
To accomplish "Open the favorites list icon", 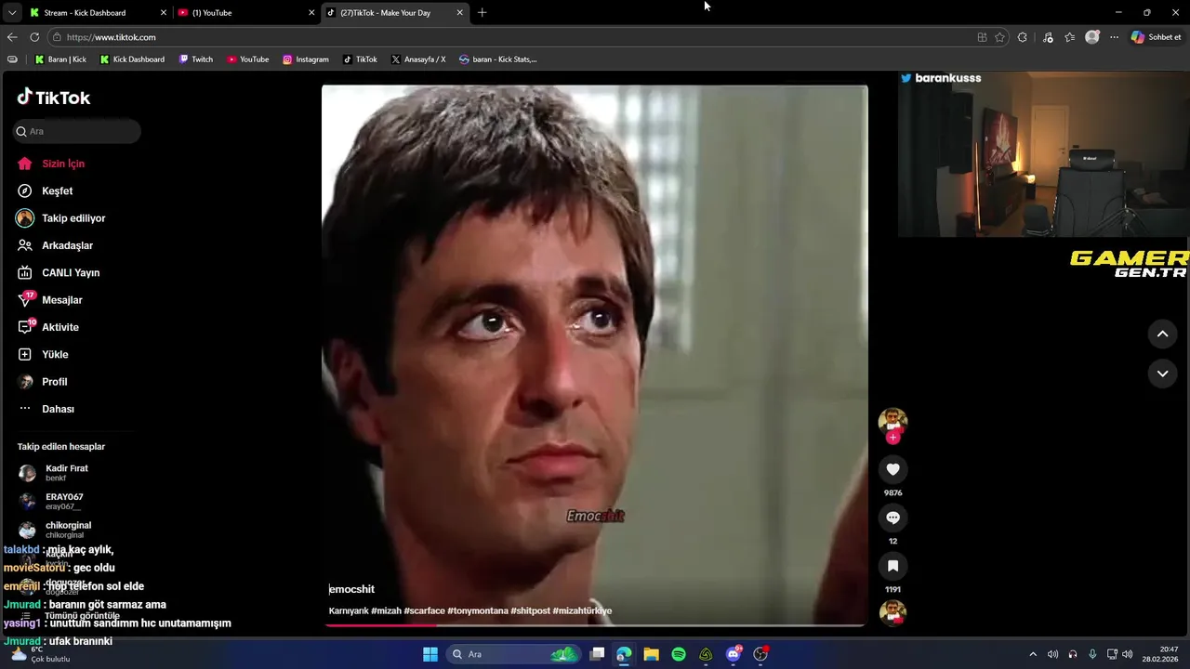I will [1070, 37].
